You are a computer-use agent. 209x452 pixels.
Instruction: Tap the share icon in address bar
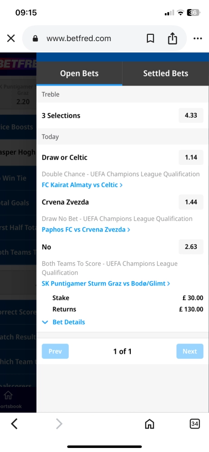172,38
